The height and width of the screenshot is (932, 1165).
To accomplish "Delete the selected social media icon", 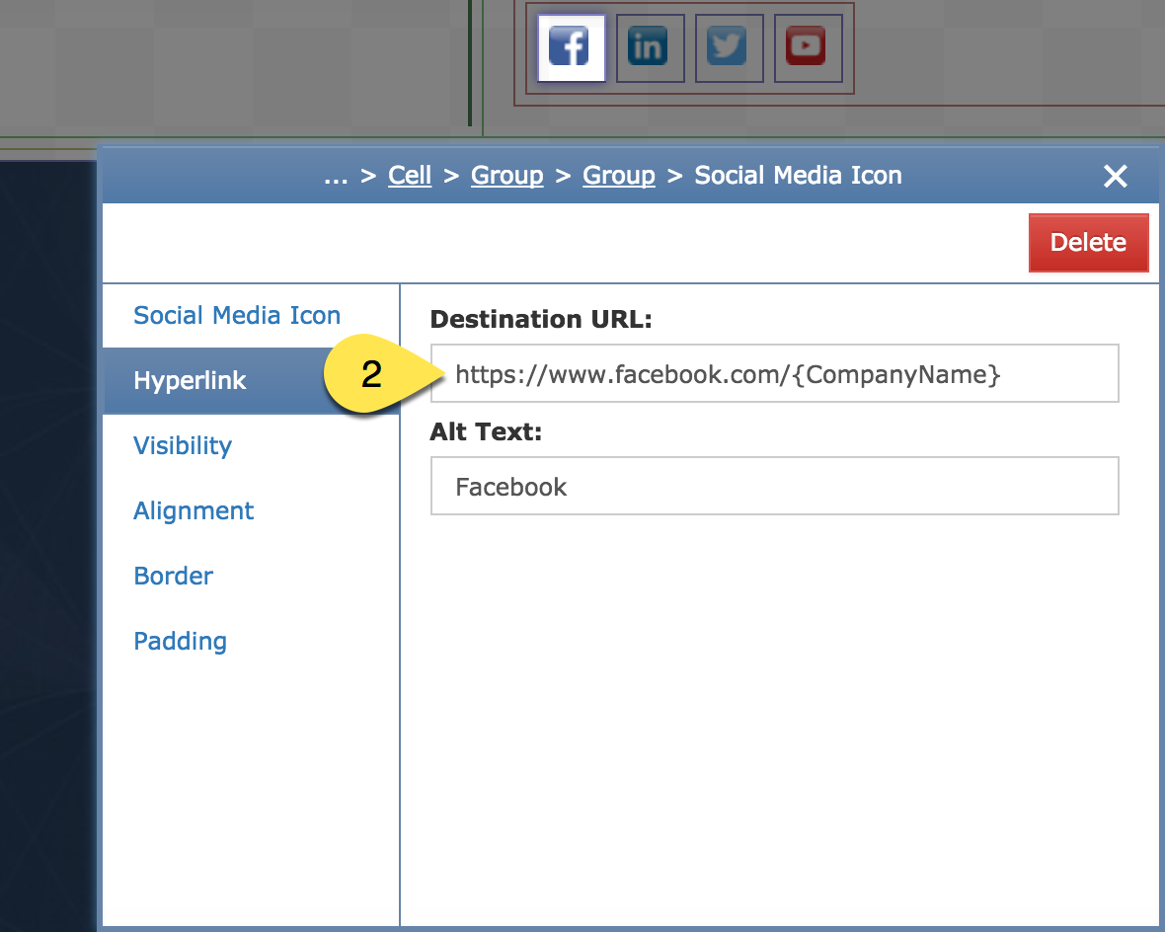I will tap(1088, 242).
